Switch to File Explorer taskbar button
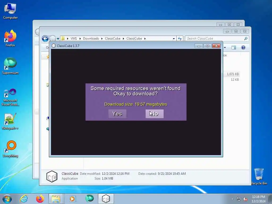The width and height of the screenshot is (272, 204). 56,199
